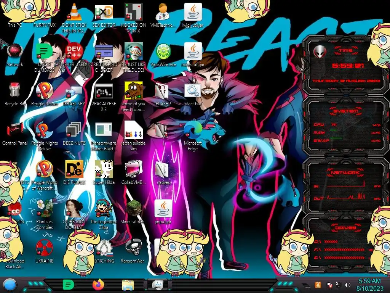The image size is (390, 293).
Task: Click the NETWORK header in the gadget
Action: [346, 172]
